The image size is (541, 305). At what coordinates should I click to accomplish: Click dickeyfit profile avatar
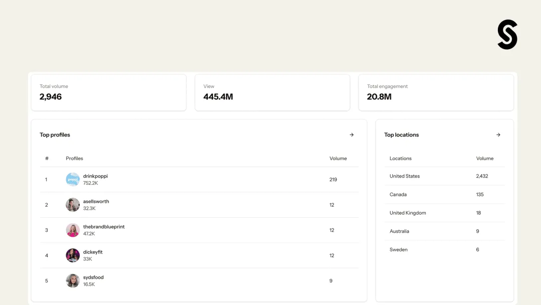73,255
